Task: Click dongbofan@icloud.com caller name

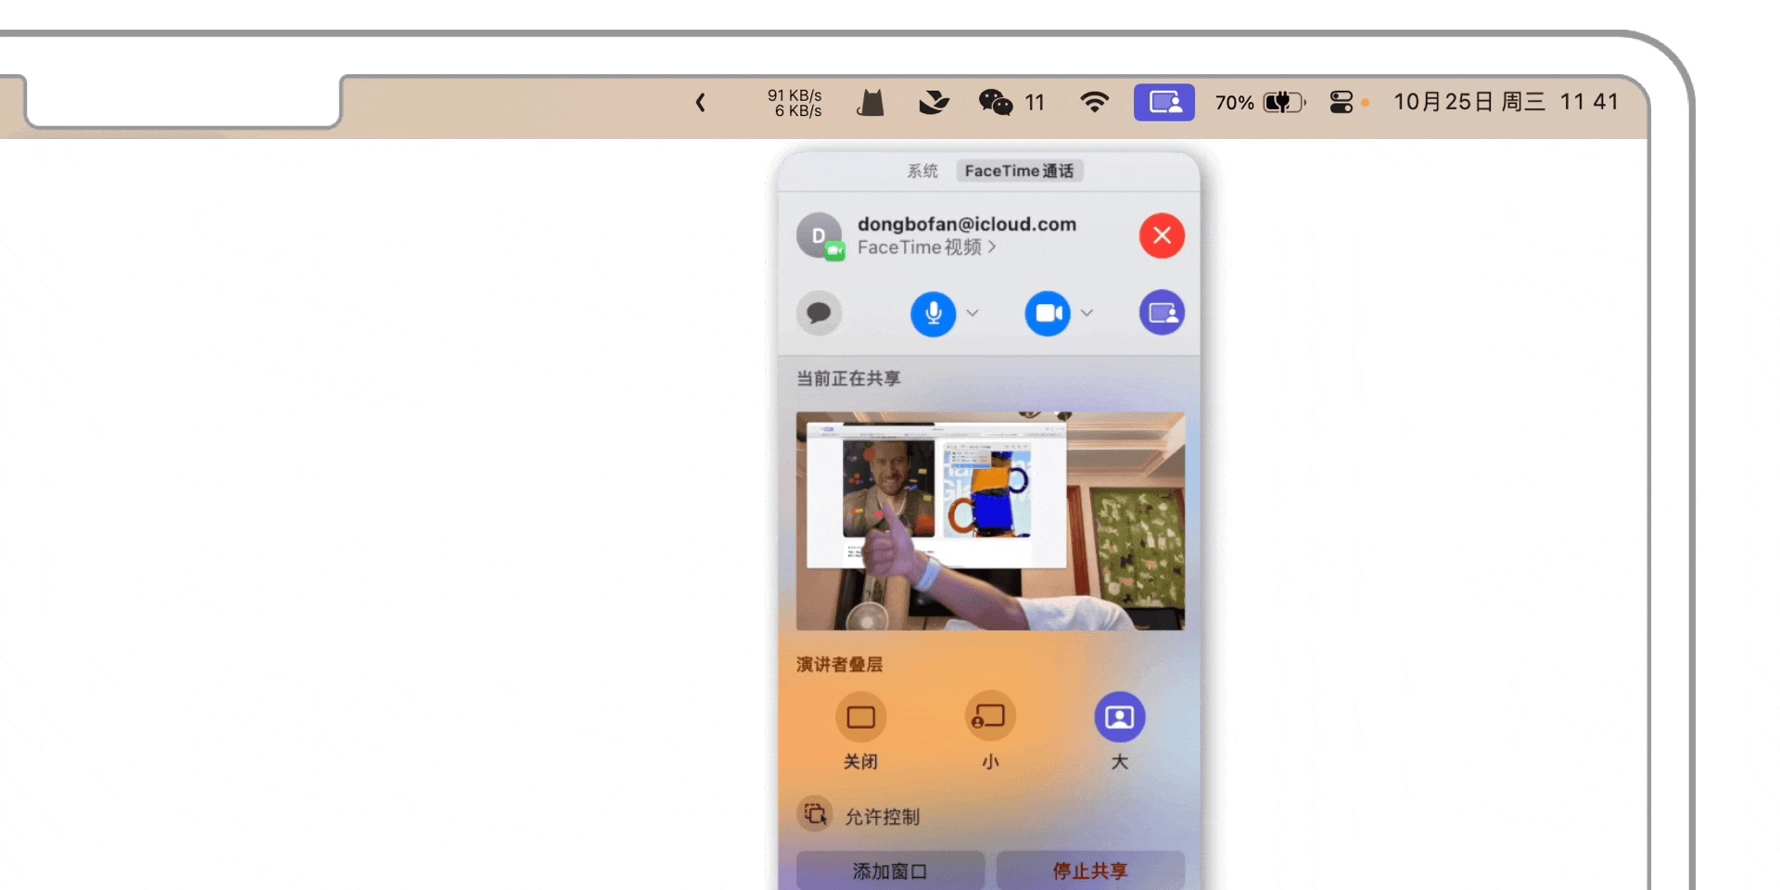Action: [967, 223]
